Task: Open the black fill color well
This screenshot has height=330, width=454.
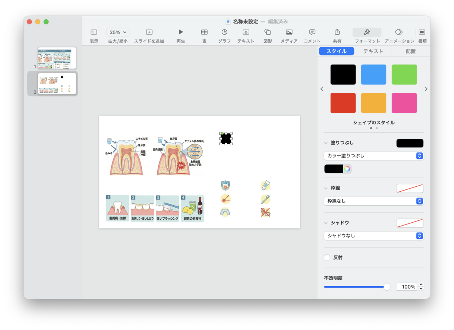Action: [334, 169]
